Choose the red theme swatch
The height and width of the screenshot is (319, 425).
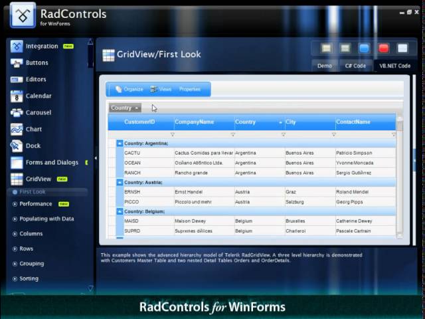[x=384, y=49]
